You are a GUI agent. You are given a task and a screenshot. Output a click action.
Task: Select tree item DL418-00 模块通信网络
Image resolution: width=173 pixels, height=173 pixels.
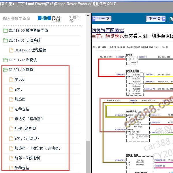28,30
